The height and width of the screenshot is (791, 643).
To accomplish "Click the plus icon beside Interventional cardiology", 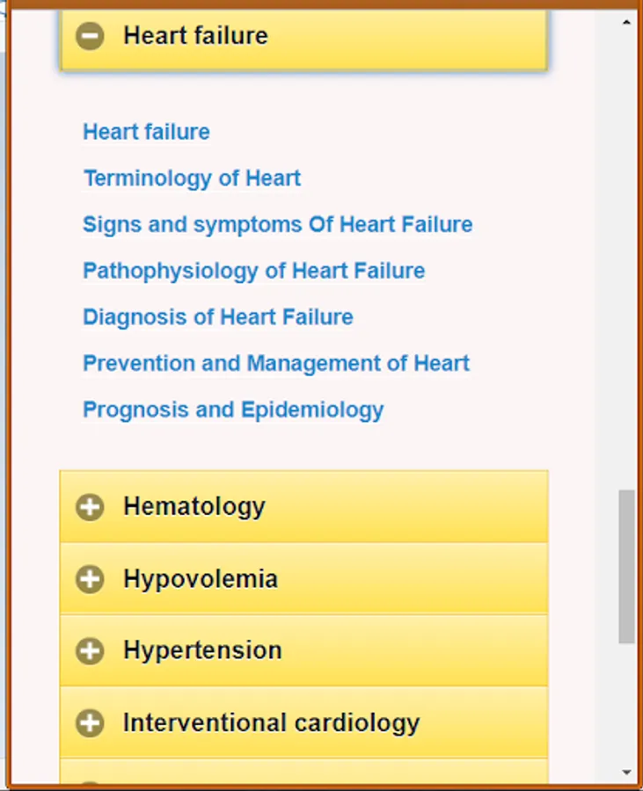I will tap(90, 723).
